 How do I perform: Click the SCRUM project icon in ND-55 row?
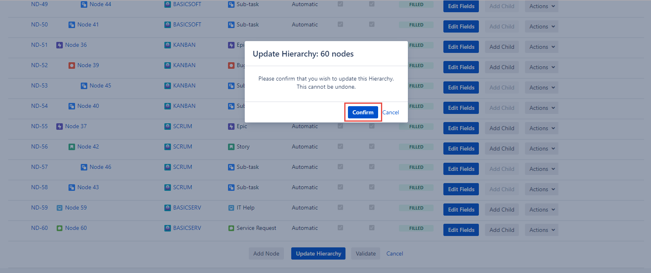[168, 127]
